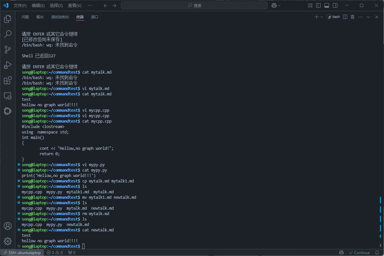Toggle the secondary side bar layout button
This screenshot has height=256, width=384.
[x=335, y=5]
